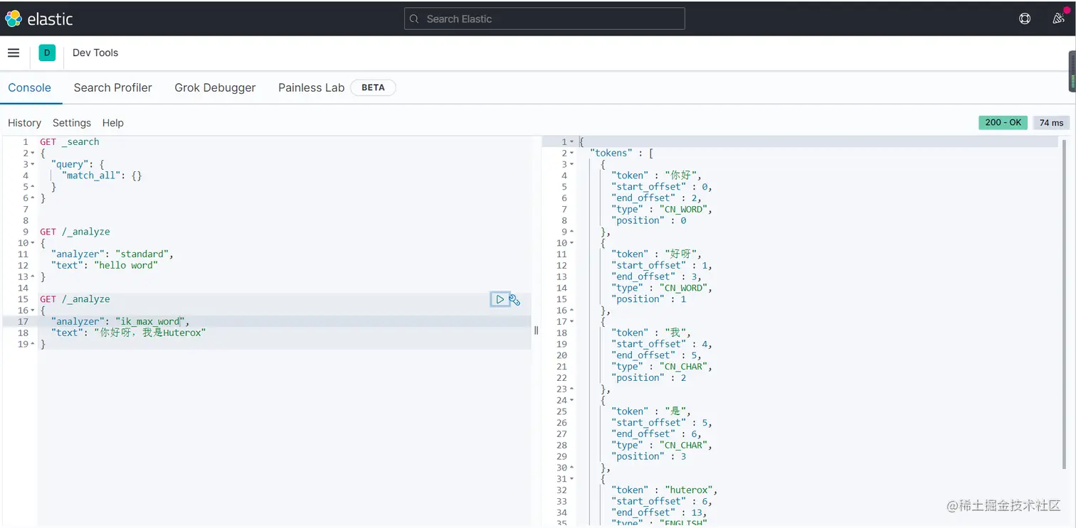Click the "type" : "CN_CHAR" line 21
Screen dimensions: 1076x528
662,367
